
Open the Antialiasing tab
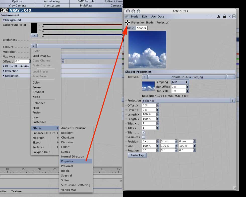[52, 1]
